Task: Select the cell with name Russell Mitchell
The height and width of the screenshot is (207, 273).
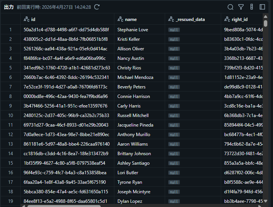Action: tap(140, 116)
